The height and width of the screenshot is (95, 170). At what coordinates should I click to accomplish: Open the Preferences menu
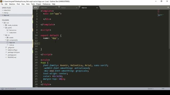[46, 4]
